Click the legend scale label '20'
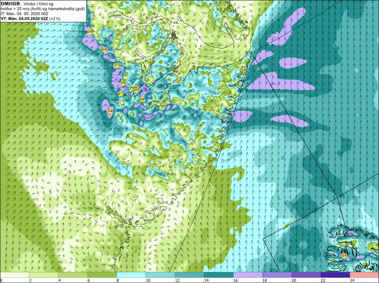Viewport: 379px width, 283px height. [294, 280]
